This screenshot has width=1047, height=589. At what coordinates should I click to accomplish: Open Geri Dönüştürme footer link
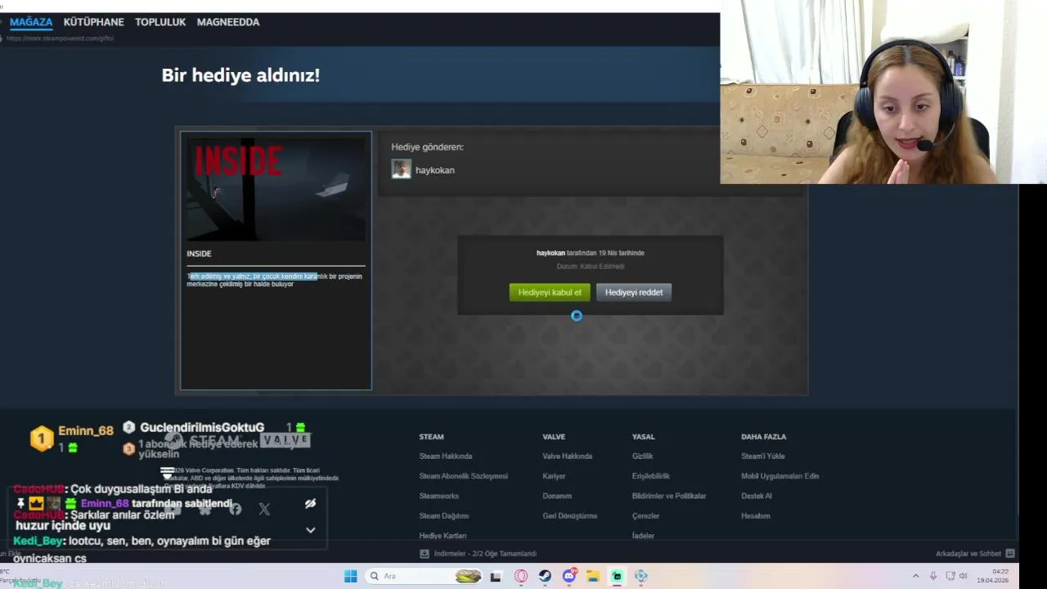click(569, 516)
